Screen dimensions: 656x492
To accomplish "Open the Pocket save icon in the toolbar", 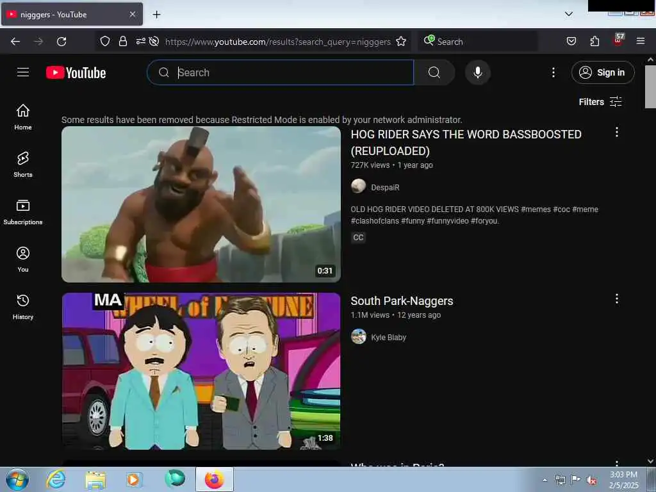I will click(x=571, y=41).
